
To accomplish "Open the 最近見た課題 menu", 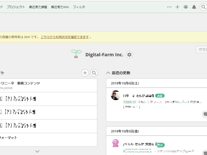I will tap(38, 7).
